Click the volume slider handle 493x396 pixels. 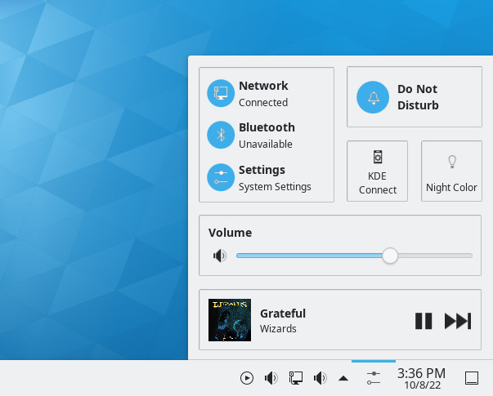click(390, 256)
